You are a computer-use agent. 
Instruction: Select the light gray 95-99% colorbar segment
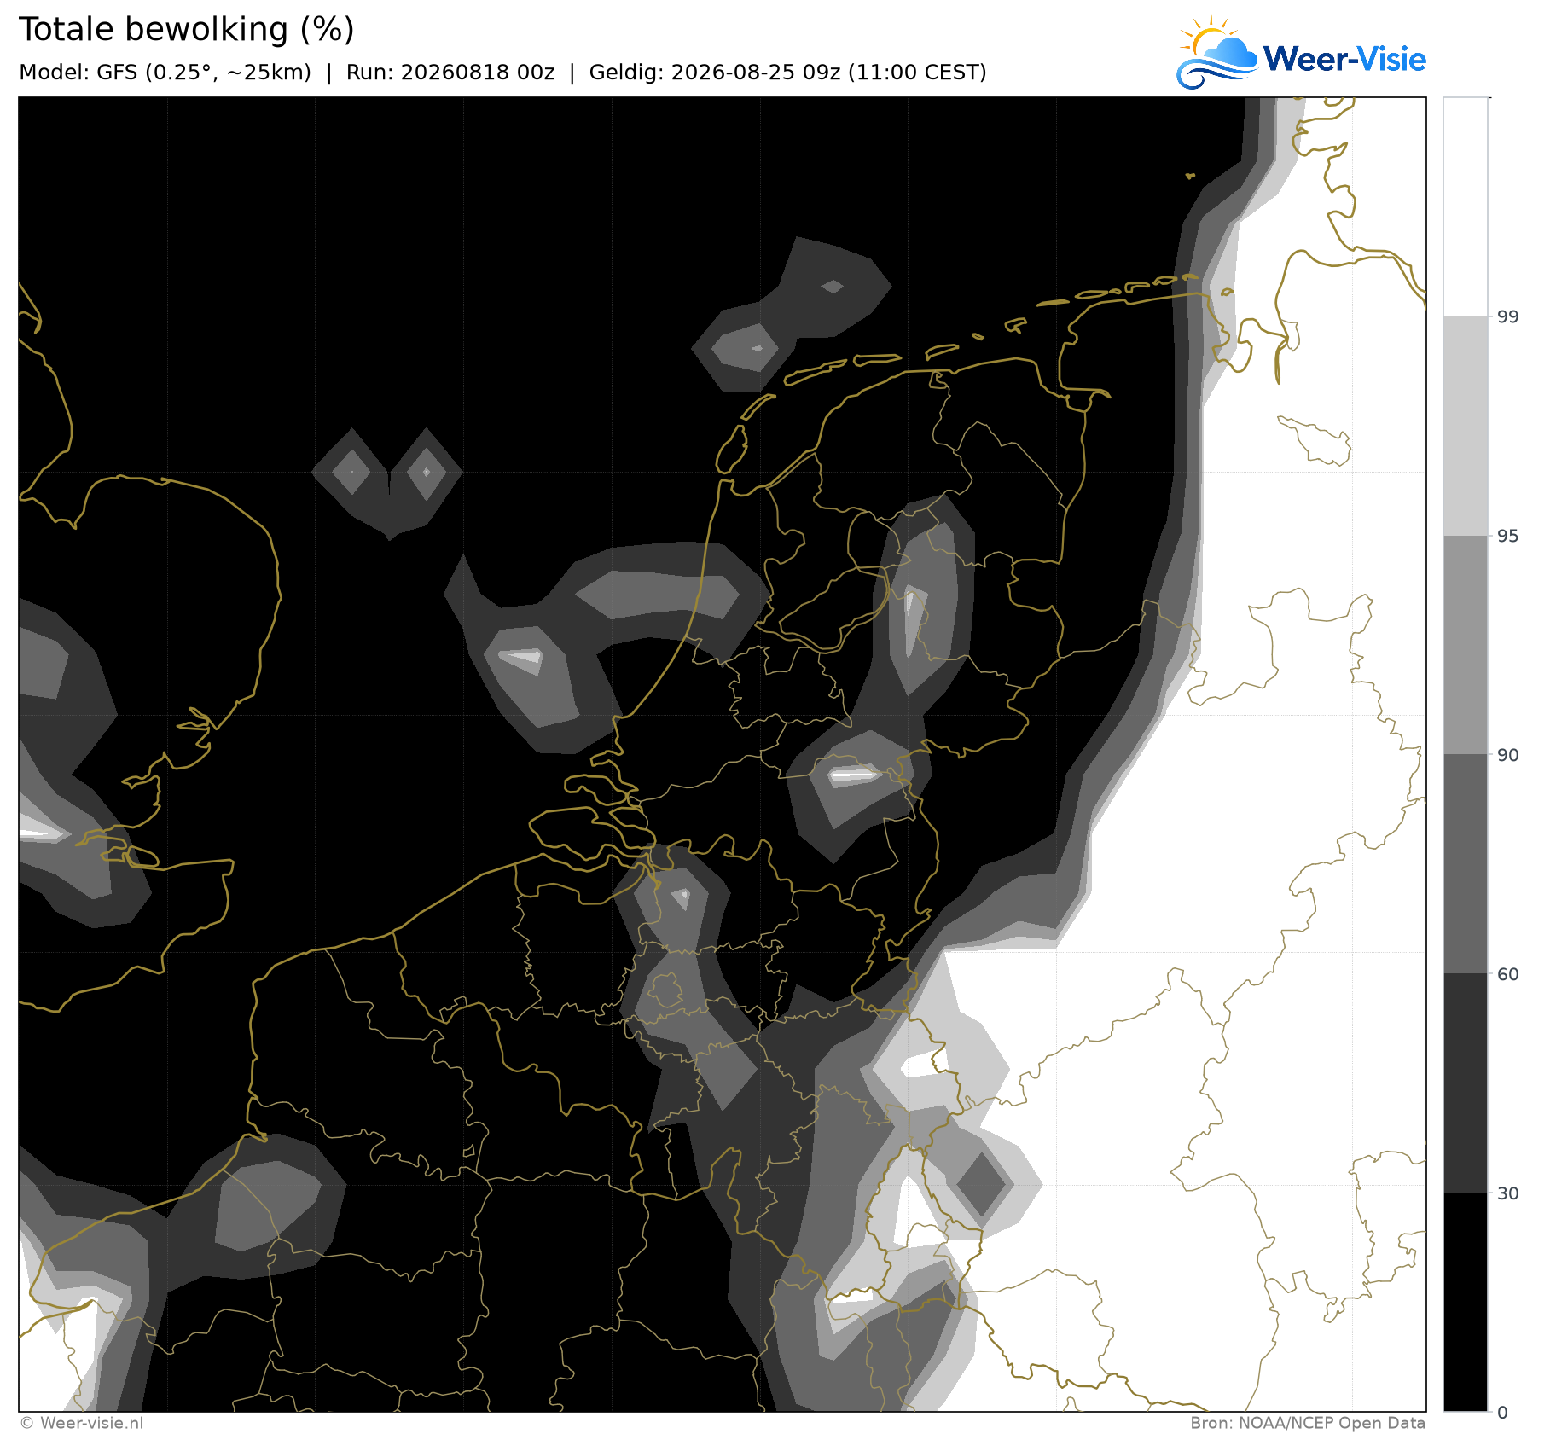coord(1466,427)
